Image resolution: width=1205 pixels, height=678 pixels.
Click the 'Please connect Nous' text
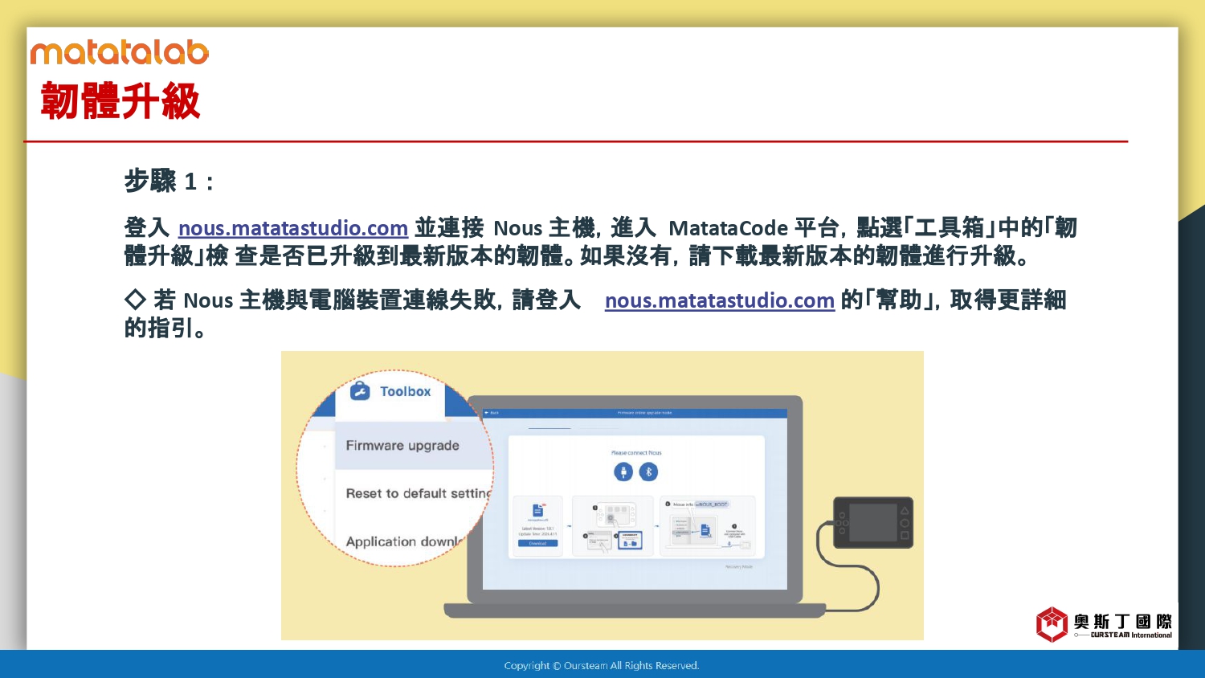(x=636, y=453)
